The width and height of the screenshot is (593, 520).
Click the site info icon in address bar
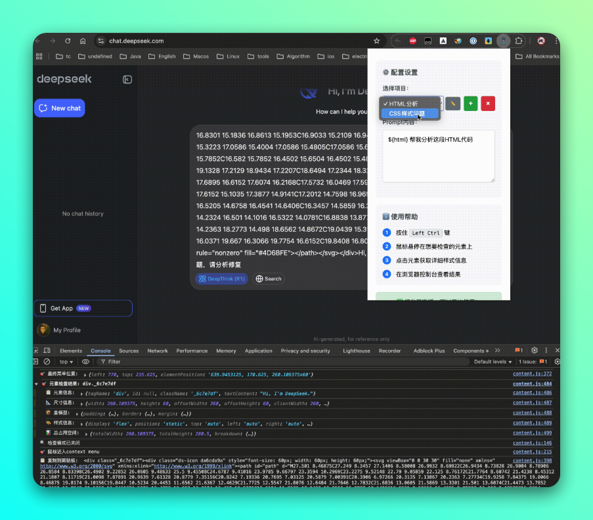pos(100,41)
